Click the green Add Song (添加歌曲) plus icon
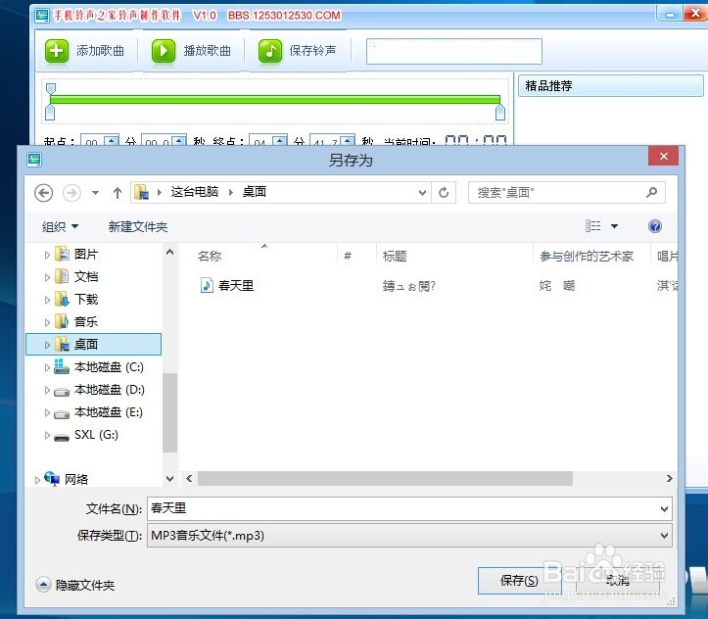708x619 pixels. (x=57, y=51)
